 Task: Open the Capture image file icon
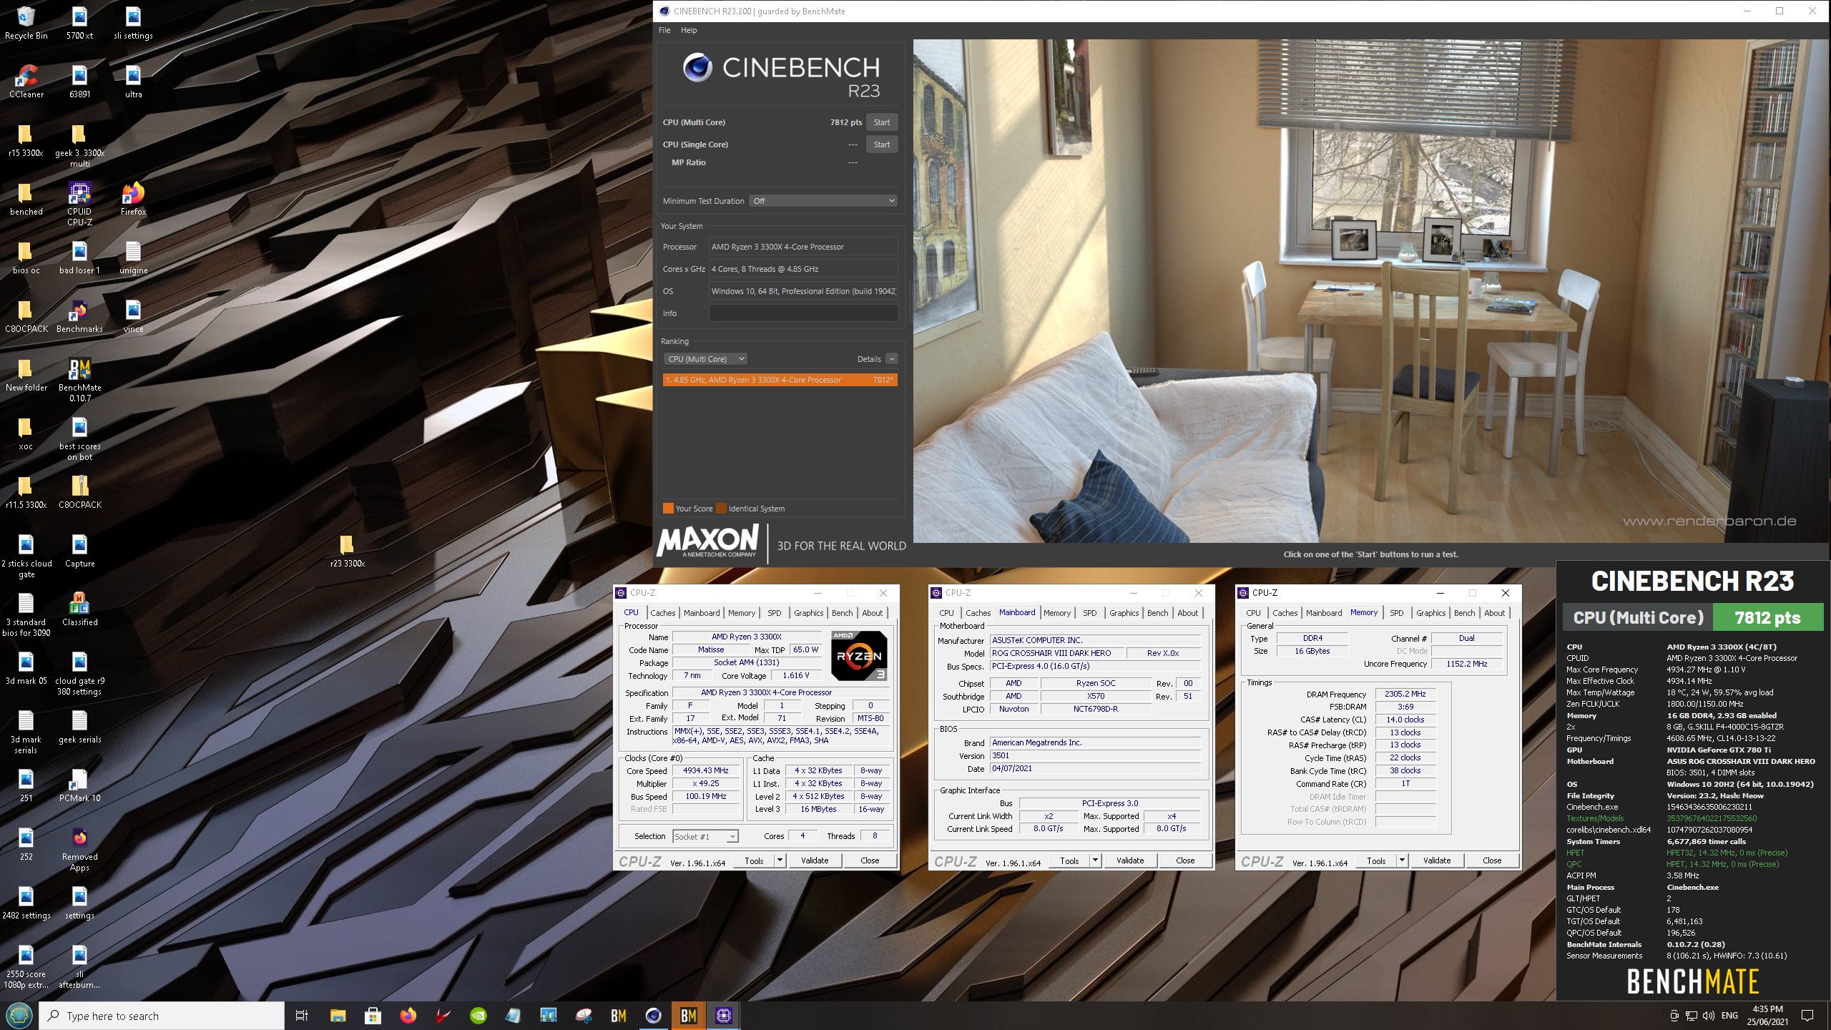[x=79, y=551]
